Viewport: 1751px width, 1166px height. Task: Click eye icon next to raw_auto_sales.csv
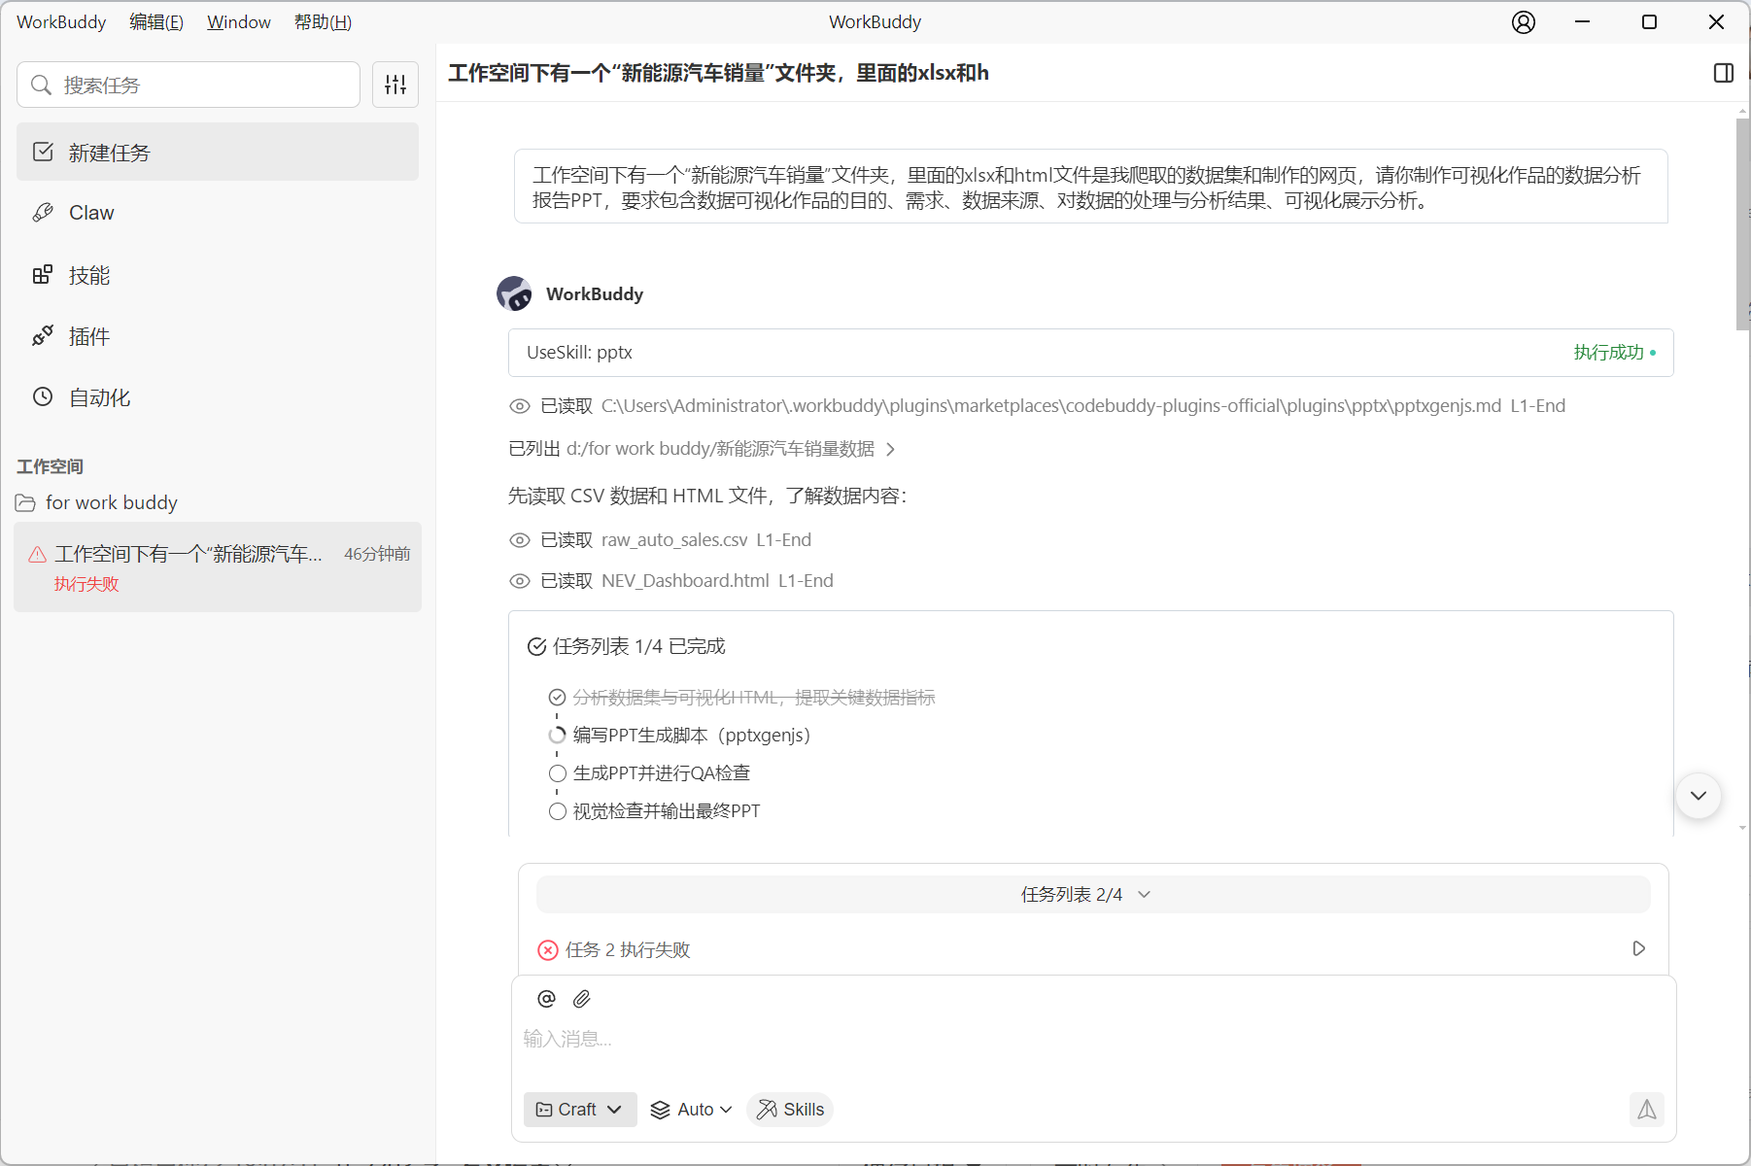(520, 540)
